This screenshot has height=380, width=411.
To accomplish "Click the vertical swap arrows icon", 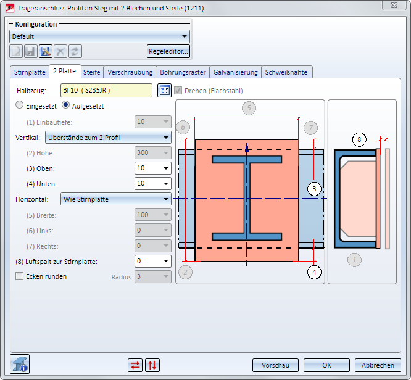I will (152, 365).
